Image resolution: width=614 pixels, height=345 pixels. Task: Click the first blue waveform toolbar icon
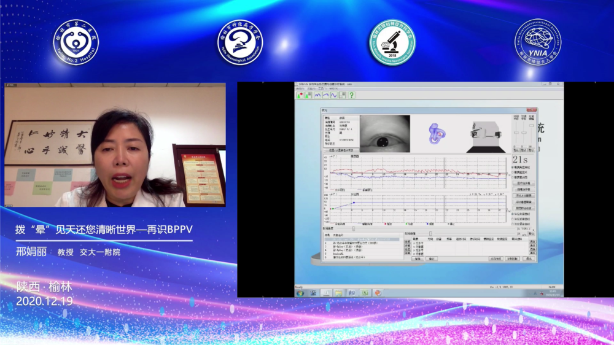coord(317,95)
